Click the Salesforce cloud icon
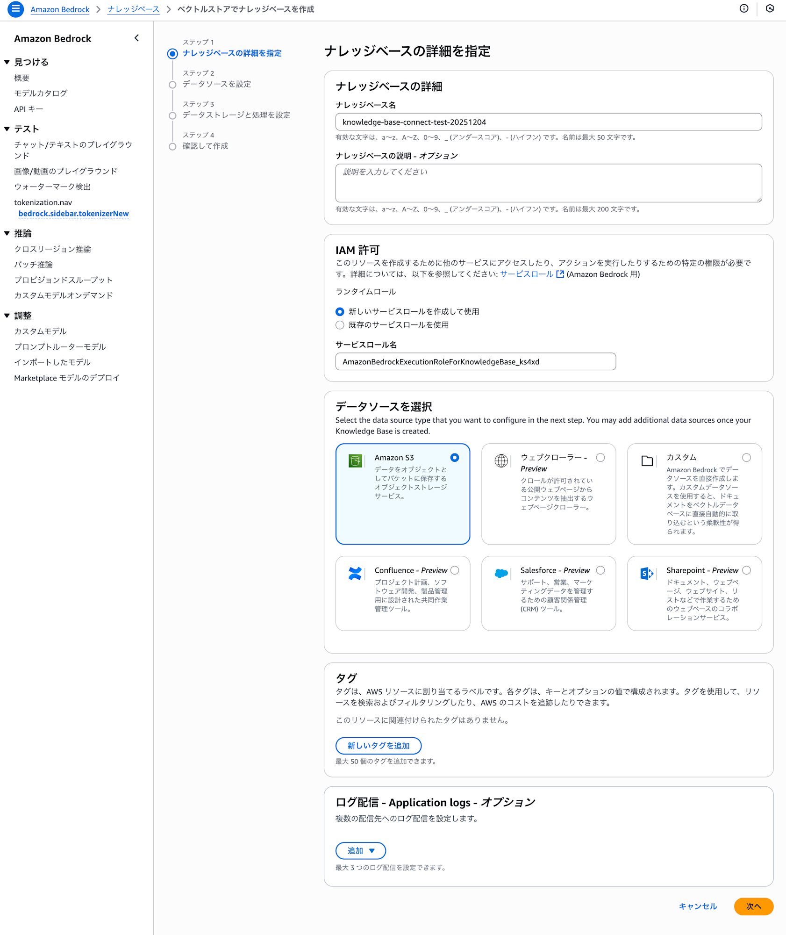The image size is (786, 935). pos(501,574)
